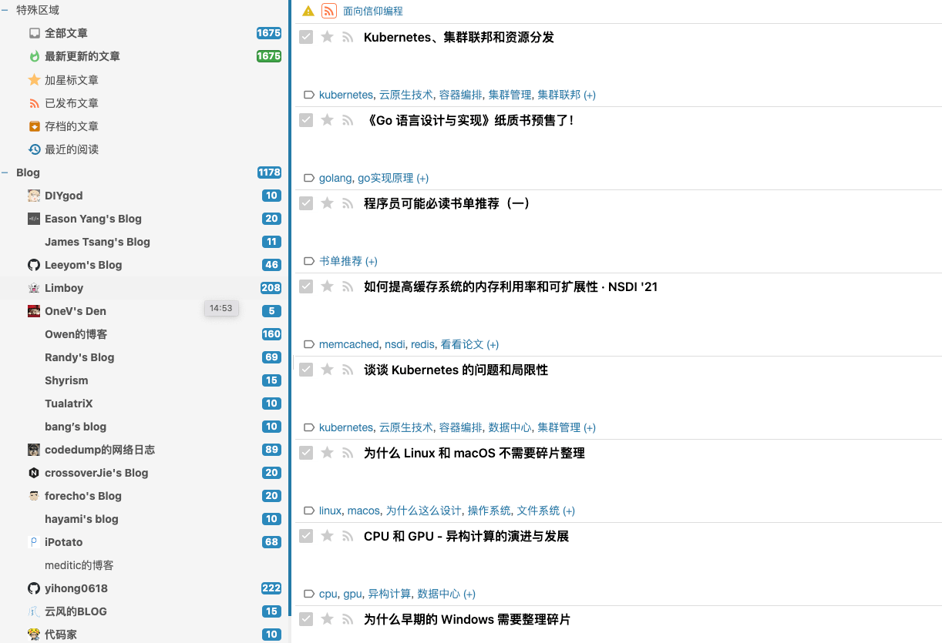Click the 222 unread badge for yihong0618
The width and height of the screenshot is (942, 643).
tap(271, 588)
